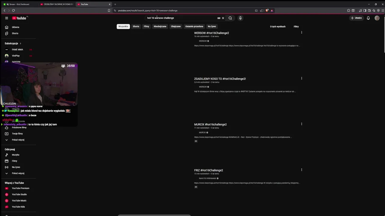Click the YouTube search input field
Screen dimensions: 385x216
[x=181, y=18]
